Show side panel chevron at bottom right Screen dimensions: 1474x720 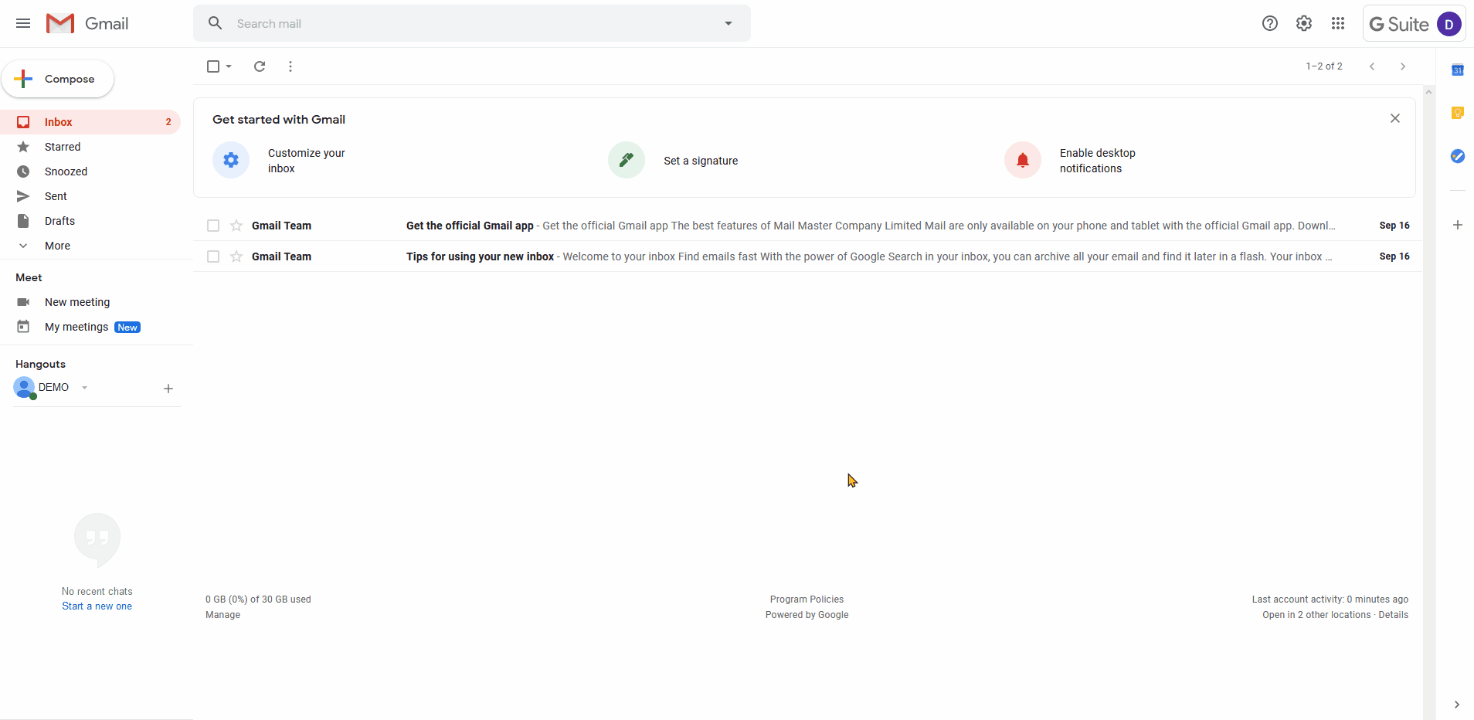(1457, 705)
